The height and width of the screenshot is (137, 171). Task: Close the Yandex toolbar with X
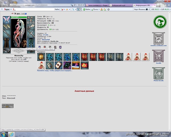tap(2, 9)
